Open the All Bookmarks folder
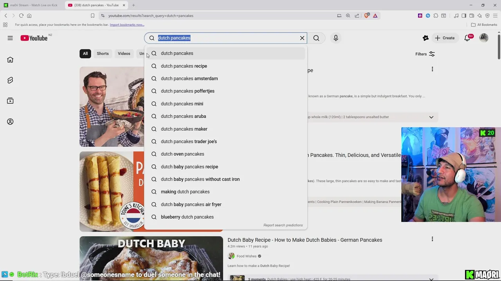501x281 pixels. tap(484, 25)
